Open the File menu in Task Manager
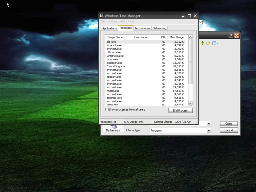The image size is (256, 192). pyautogui.click(x=102, y=21)
